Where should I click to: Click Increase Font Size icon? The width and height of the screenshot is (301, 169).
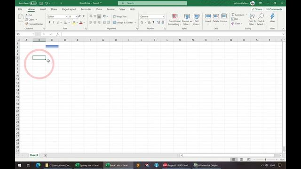(79, 16)
